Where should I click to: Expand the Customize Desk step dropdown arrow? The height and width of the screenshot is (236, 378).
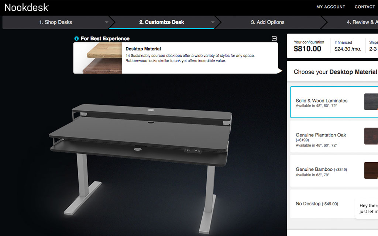point(213,22)
